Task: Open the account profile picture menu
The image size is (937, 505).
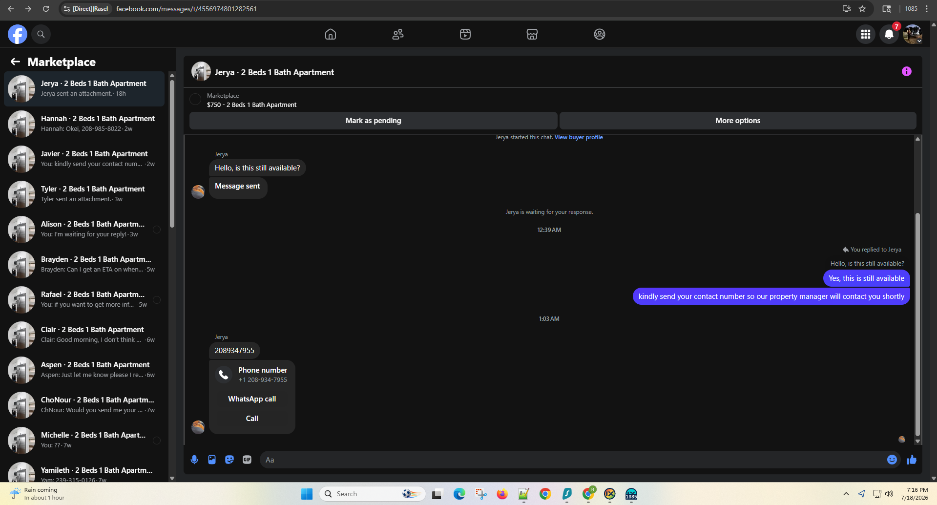Action: click(x=912, y=34)
